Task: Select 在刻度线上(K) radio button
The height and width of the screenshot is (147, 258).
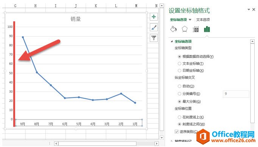Action: click(180, 117)
